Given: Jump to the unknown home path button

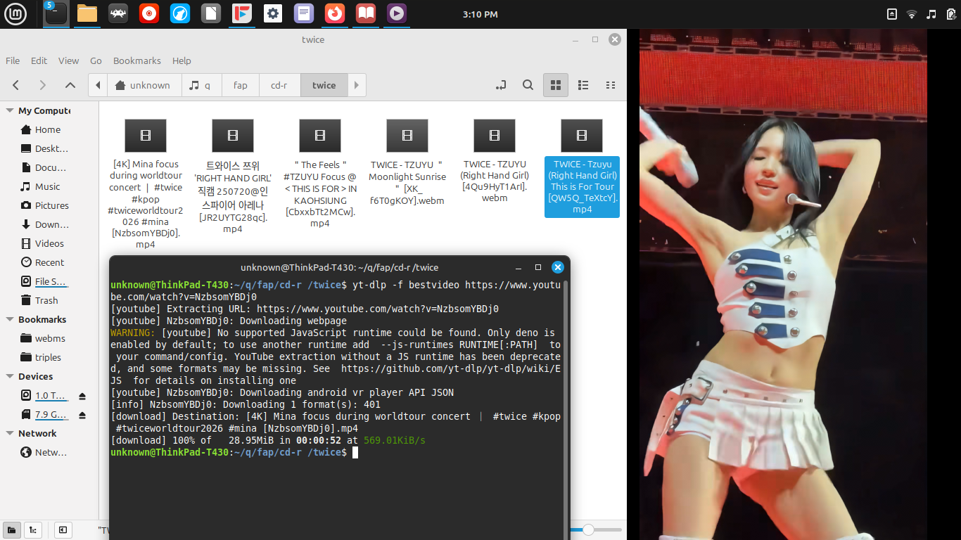Looking at the screenshot, I should click(143, 85).
